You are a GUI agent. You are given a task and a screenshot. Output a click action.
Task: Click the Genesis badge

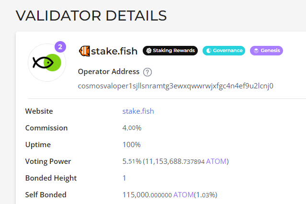pos(266,51)
